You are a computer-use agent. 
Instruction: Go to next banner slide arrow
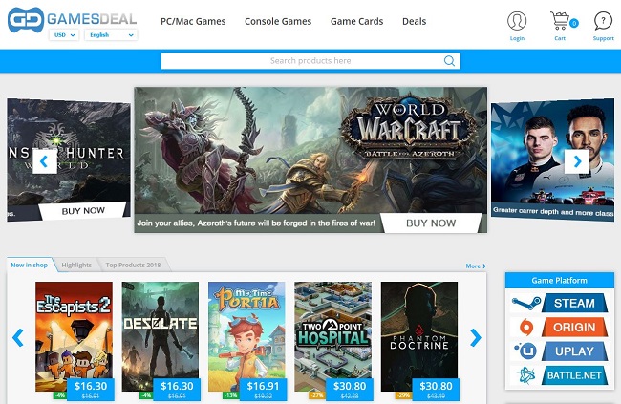tap(576, 161)
